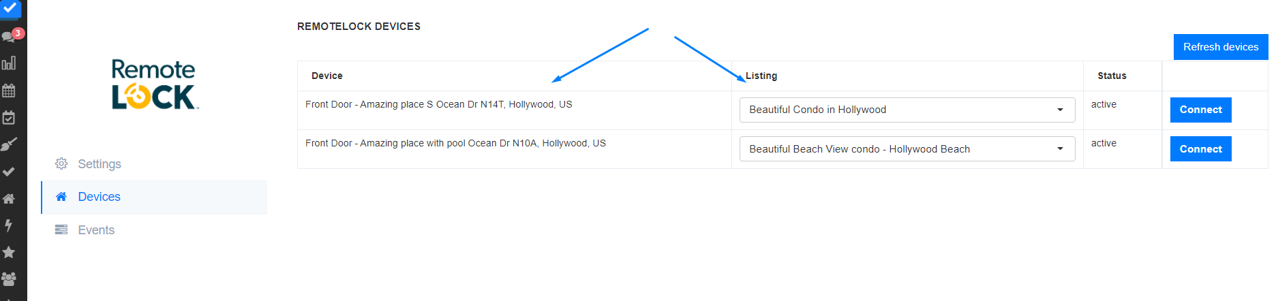Expand the Beautiful Condo in Hollywood dropdown
The image size is (1276, 301).
(x=907, y=110)
